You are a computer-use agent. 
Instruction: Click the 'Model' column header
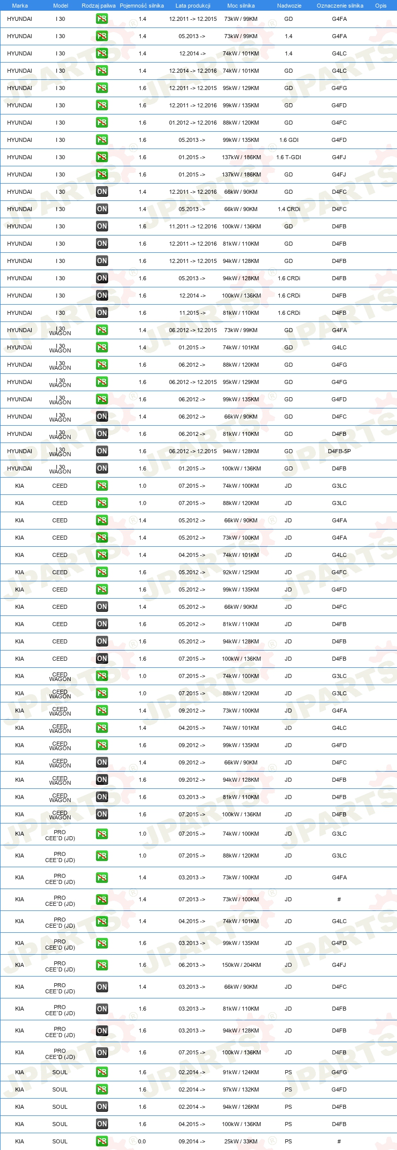click(x=60, y=6)
